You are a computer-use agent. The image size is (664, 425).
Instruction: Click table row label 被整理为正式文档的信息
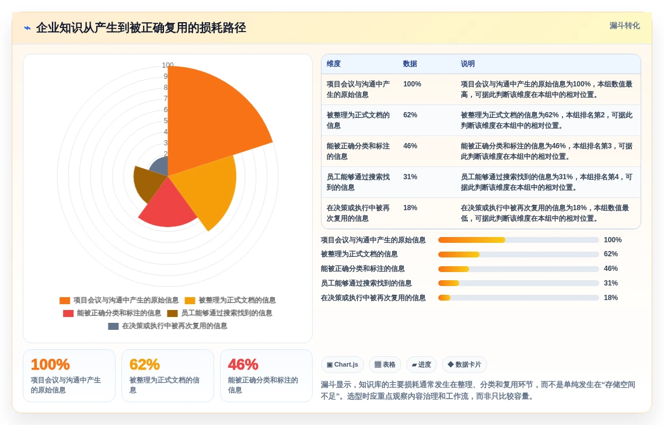pos(358,120)
